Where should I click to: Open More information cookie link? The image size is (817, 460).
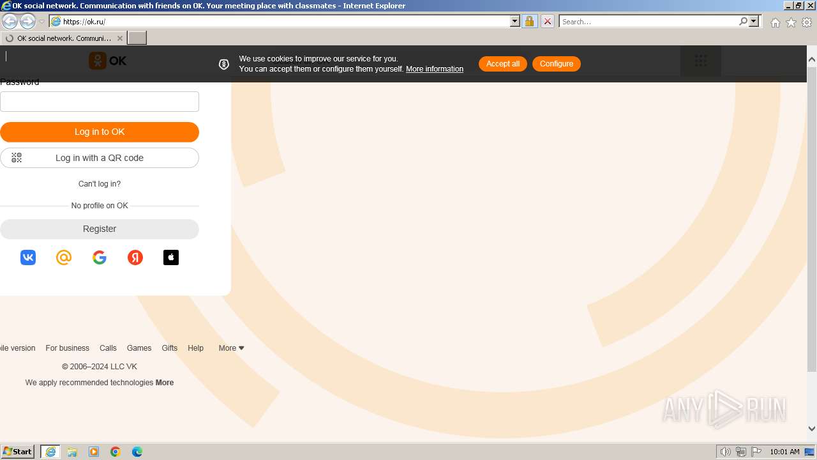pos(435,69)
